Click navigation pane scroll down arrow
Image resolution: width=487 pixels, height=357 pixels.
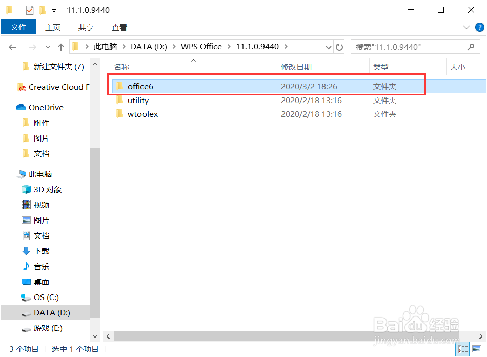[x=95, y=336]
